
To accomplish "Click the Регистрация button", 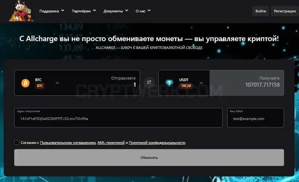I will [x=285, y=11].
